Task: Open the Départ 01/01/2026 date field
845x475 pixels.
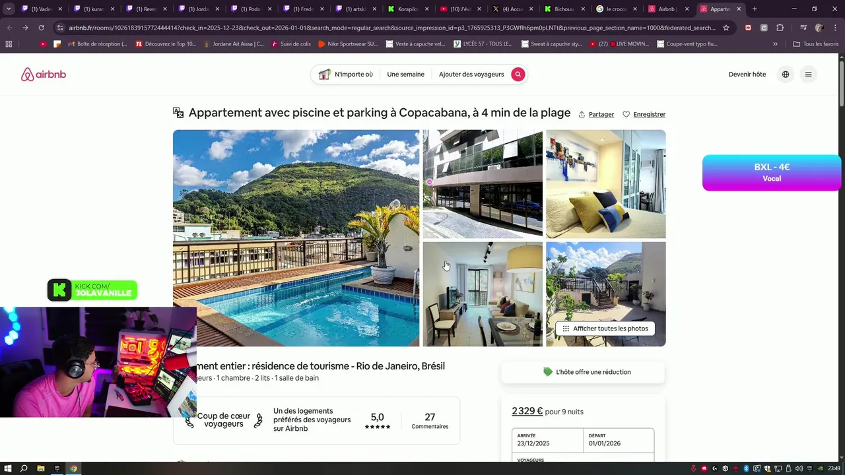Action: [619, 440]
